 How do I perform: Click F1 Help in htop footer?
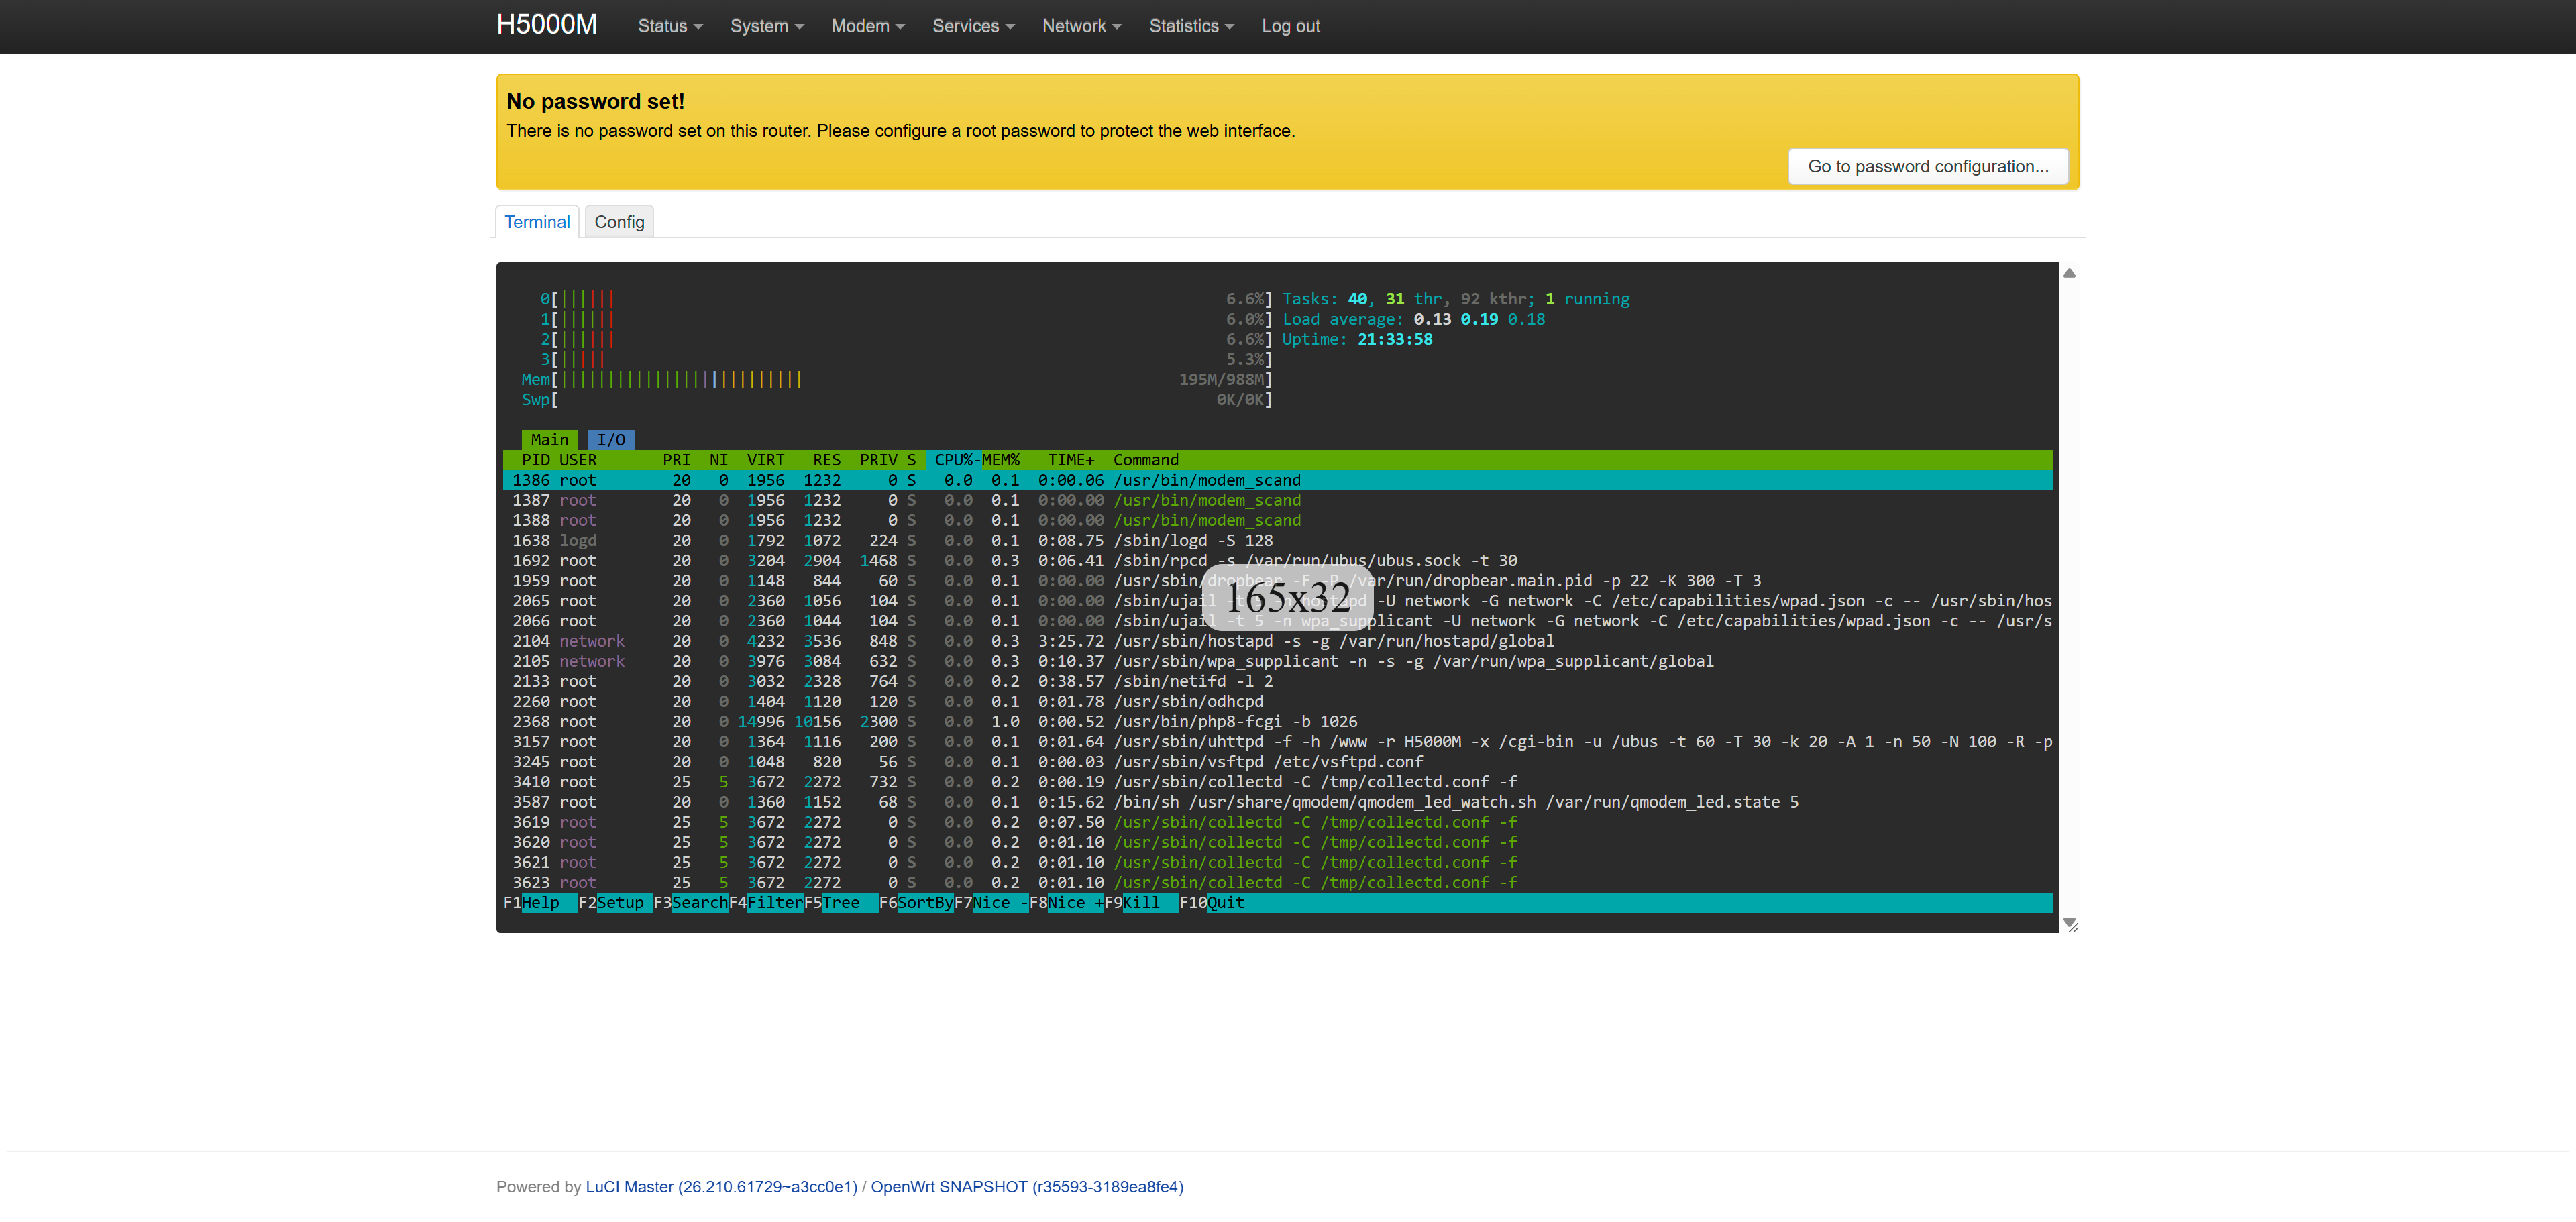tap(540, 902)
